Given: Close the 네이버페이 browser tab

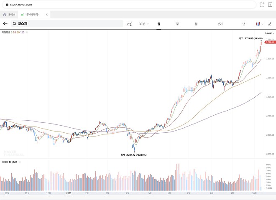Looking at the screenshot, I should [47, 15].
